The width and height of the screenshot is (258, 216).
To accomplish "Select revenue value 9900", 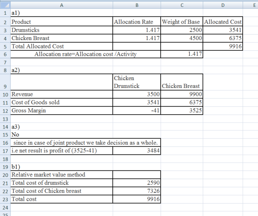I will tap(182, 94).
